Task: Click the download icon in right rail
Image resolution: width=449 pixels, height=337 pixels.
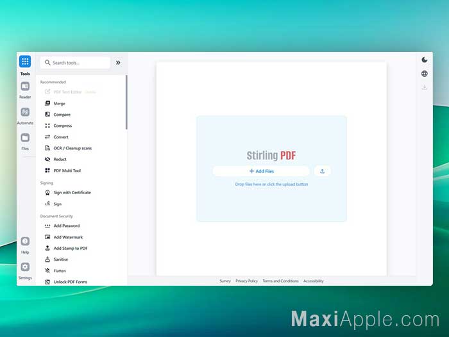Action: pos(425,87)
